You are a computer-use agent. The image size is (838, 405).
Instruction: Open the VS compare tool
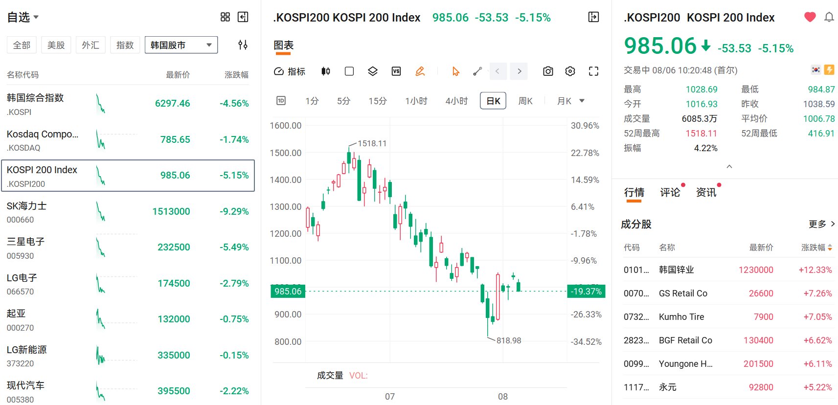tap(396, 71)
